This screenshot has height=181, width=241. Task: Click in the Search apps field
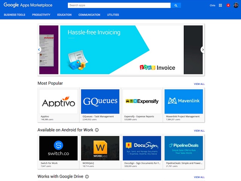(119, 5)
